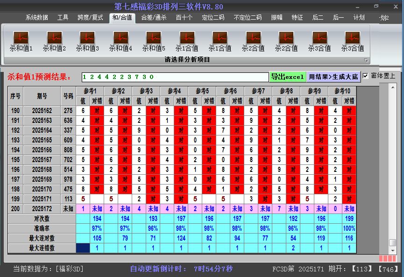This screenshot has width=404, height=277.
Task: Click the 号码 column header
Action: coord(68,96)
